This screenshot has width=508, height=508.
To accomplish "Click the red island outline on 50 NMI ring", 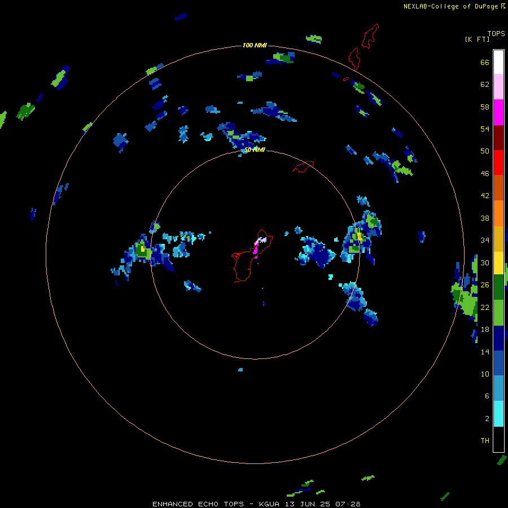I will tap(303, 167).
